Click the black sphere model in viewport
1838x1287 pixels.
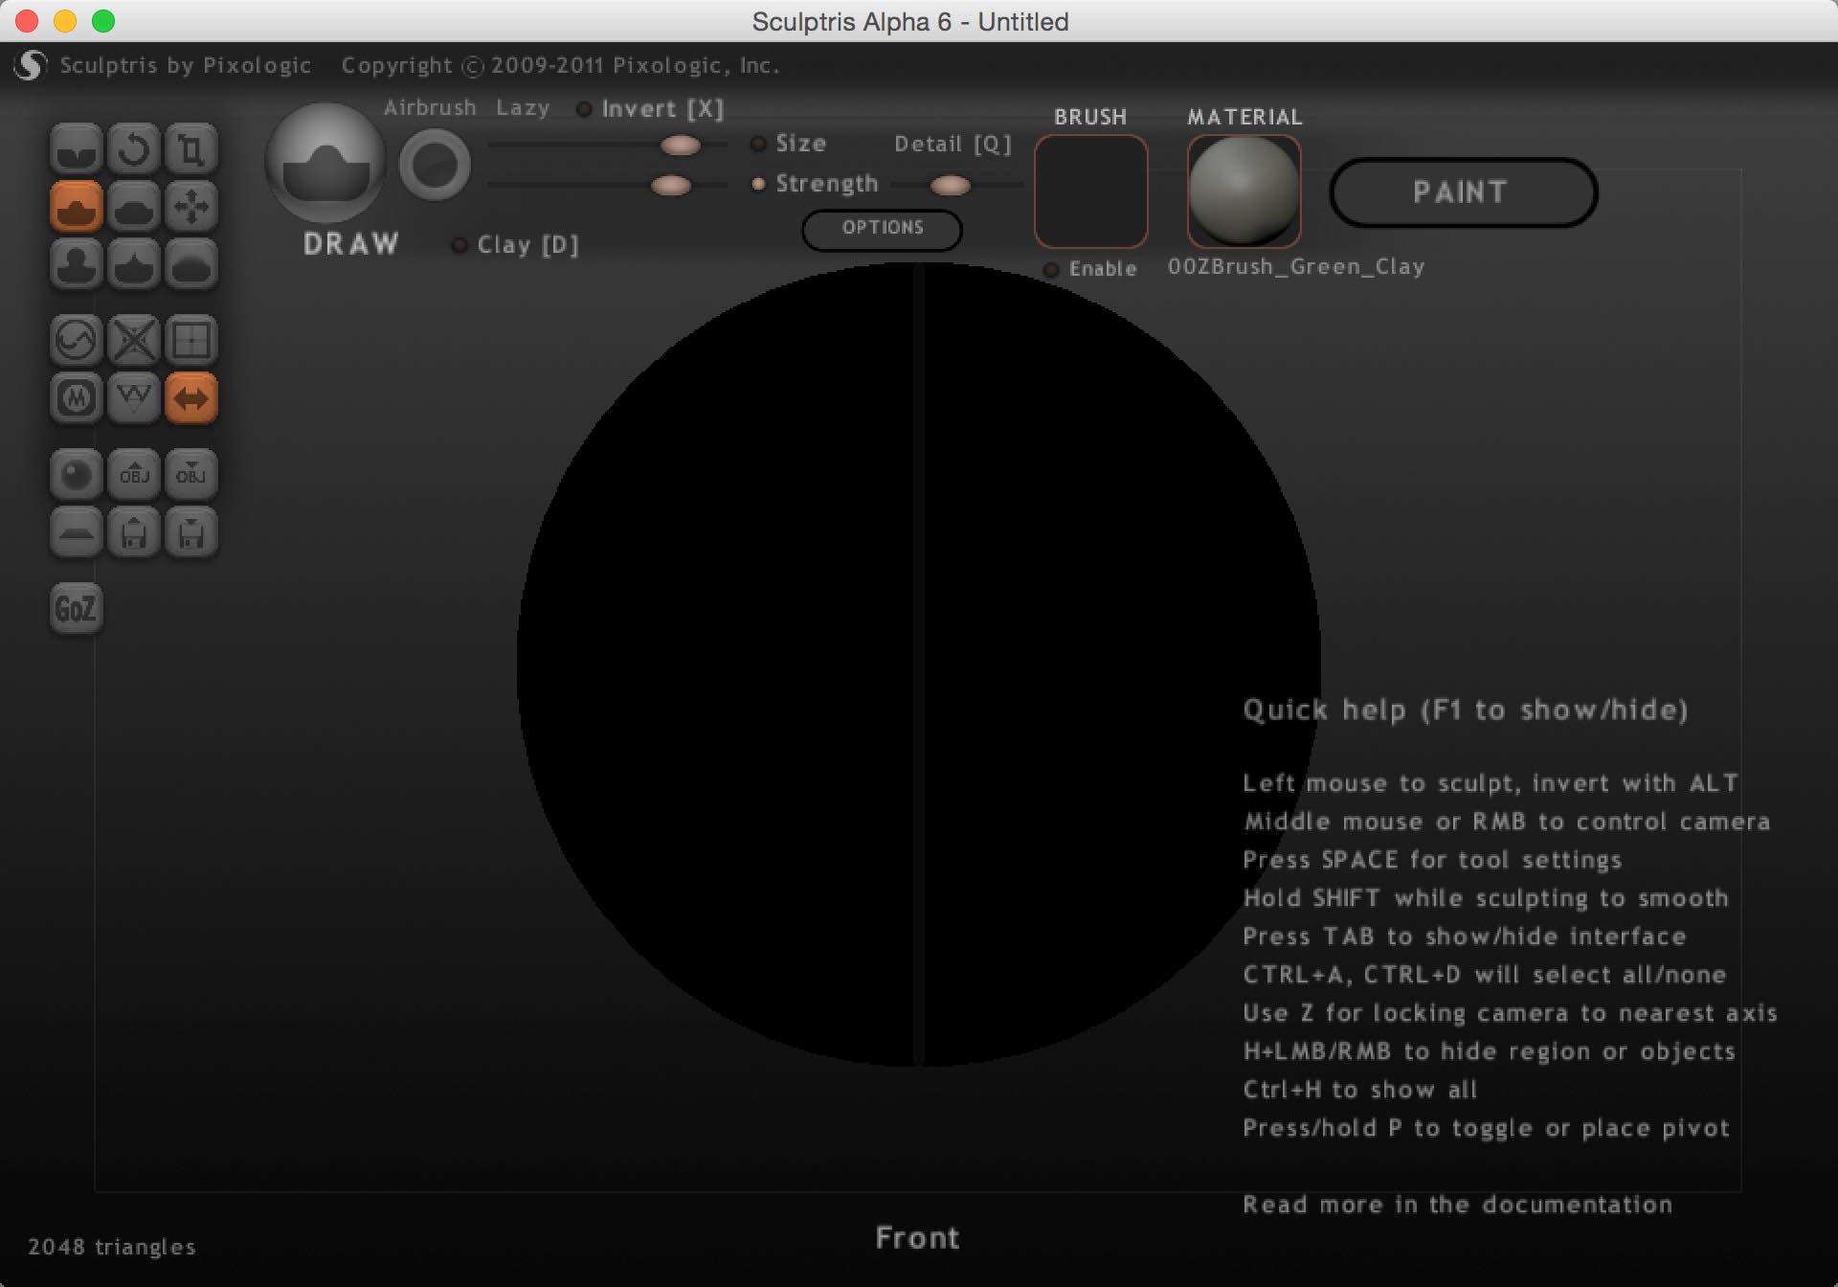click(x=919, y=665)
